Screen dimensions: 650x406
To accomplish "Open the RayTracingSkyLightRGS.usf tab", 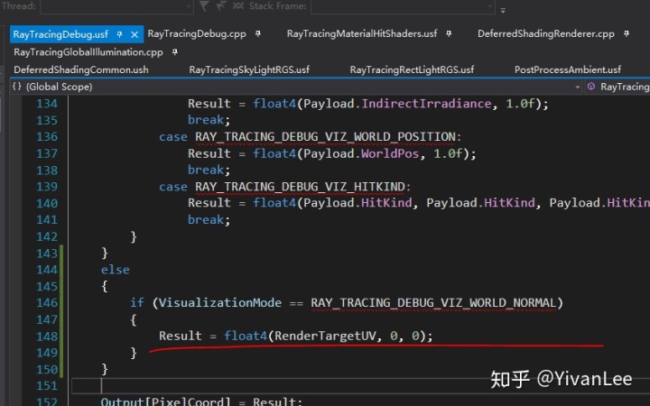I will click(249, 69).
